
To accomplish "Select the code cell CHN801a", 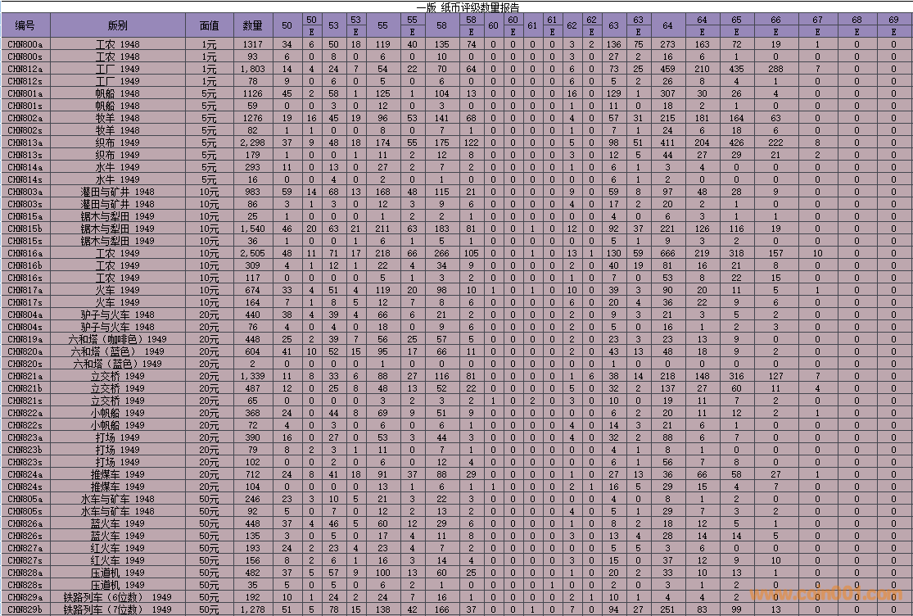I will pos(25,93).
